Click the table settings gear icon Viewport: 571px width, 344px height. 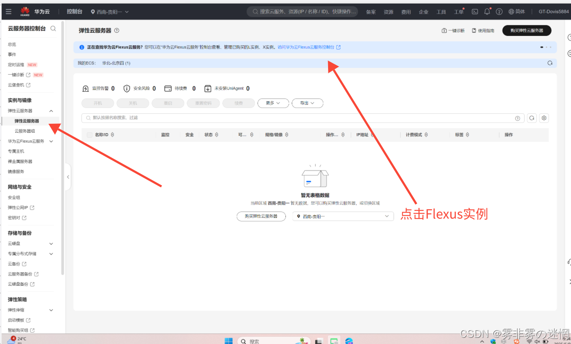tap(544, 118)
